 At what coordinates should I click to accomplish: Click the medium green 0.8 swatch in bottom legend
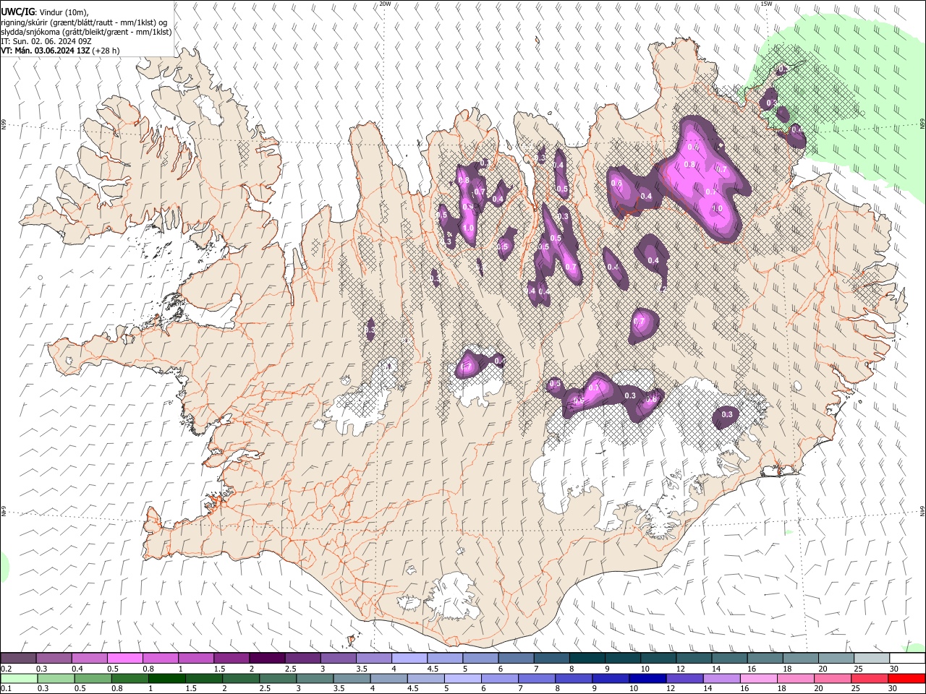pos(129,678)
